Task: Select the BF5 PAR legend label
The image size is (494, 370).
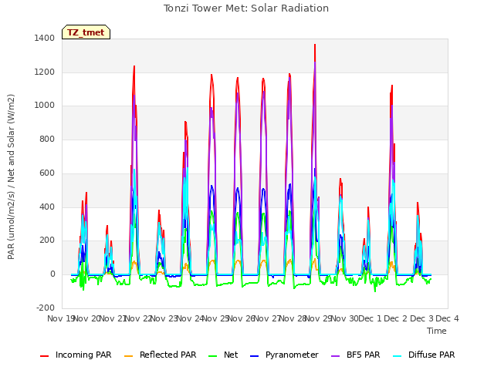Action: (364, 355)
